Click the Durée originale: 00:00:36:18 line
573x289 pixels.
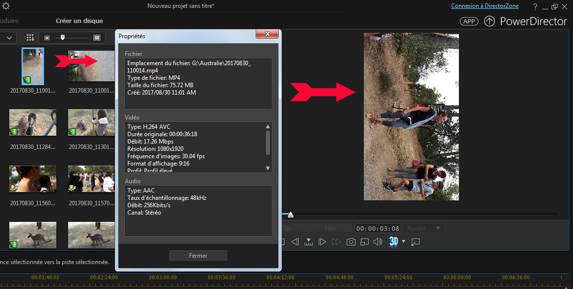(x=162, y=134)
